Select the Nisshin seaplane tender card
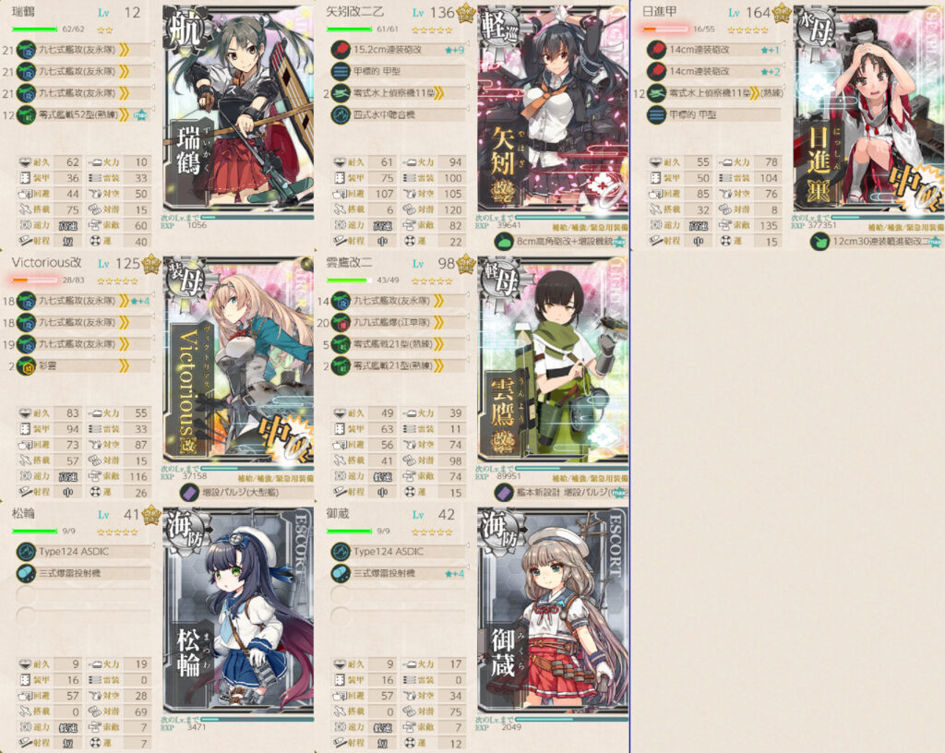This screenshot has width=945, height=753. point(868,110)
